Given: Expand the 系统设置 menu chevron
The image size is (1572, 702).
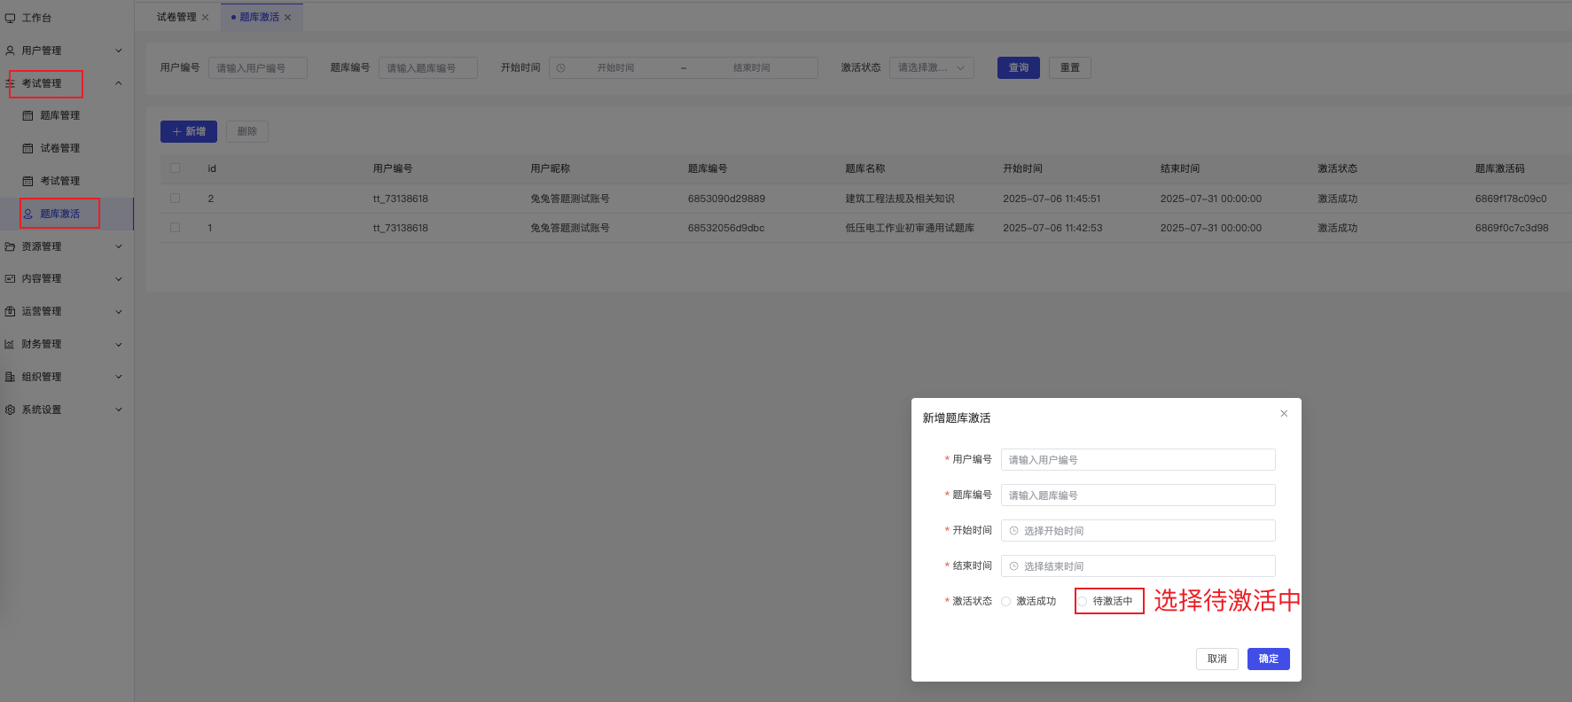Looking at the screenshot, I should pyautogui.click(x=119, y=409).
